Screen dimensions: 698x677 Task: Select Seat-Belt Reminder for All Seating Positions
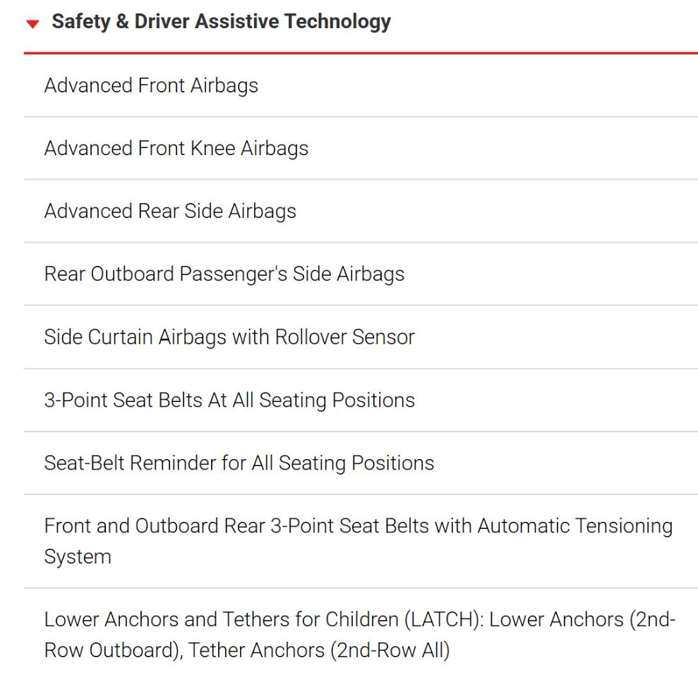click(361, 463)
